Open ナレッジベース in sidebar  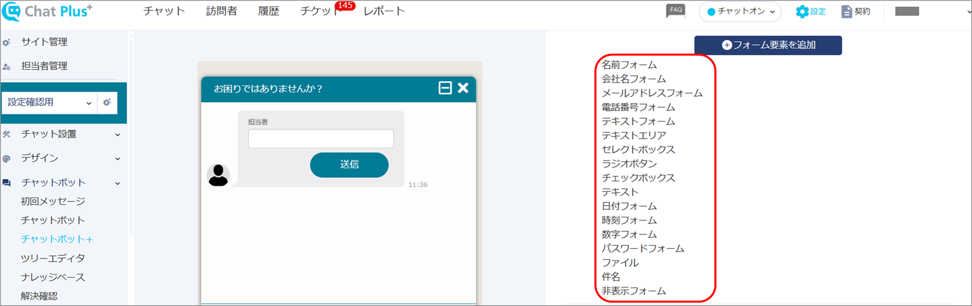(x=53, y=277)
